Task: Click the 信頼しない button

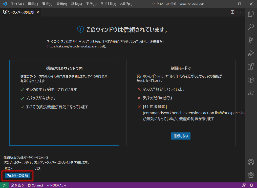Action: pos(181,136)
